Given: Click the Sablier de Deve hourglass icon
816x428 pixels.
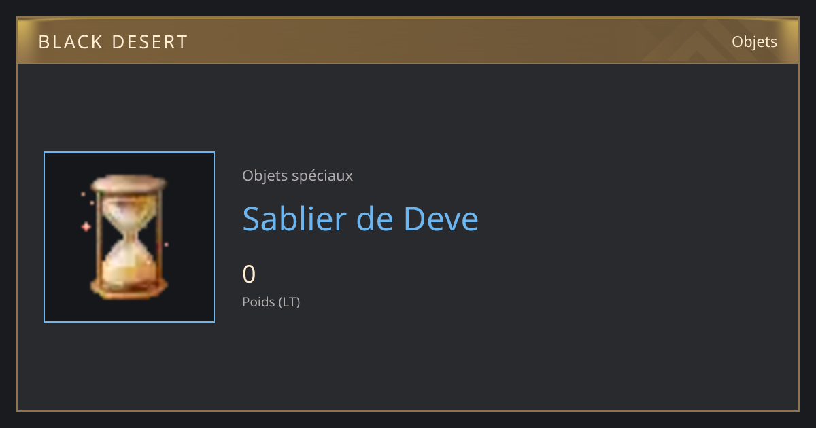Looking at the screenshot, I should click(x=129, y=236).
